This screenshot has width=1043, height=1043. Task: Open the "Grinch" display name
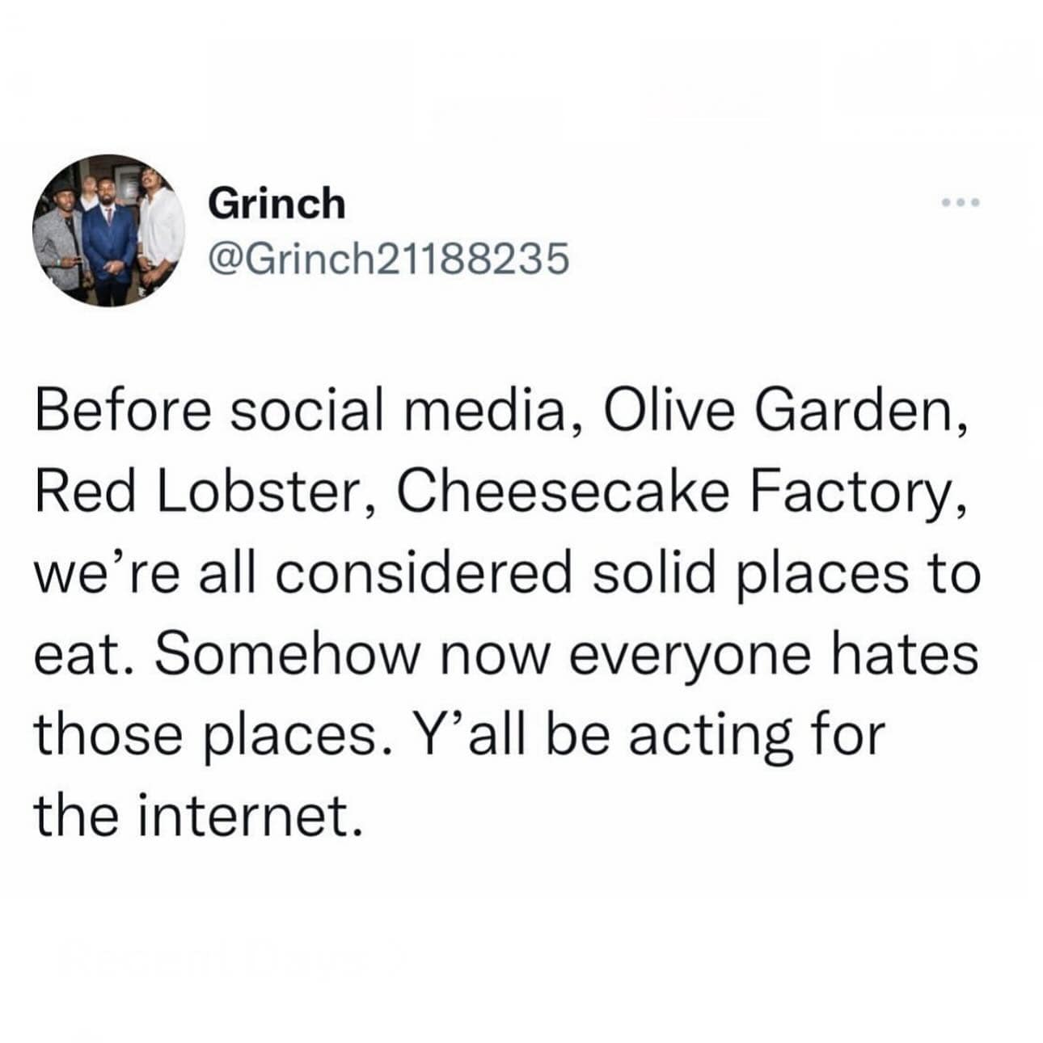[277, 202]
